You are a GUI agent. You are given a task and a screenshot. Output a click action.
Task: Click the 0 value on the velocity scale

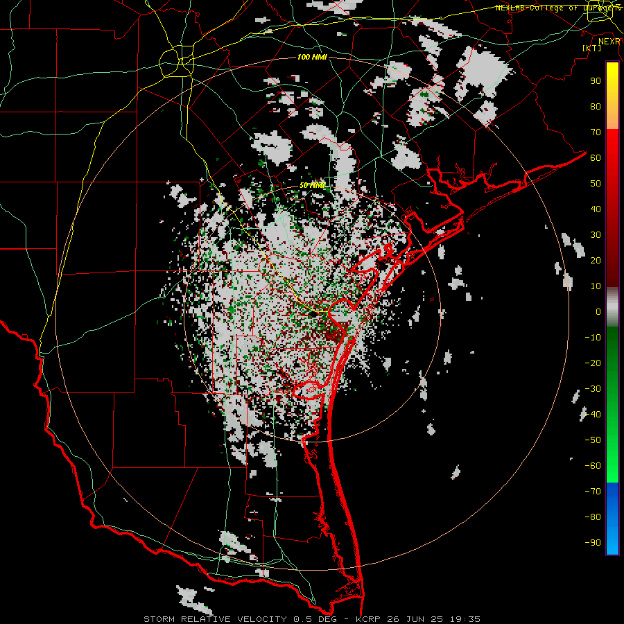pyautogui.click(x=598, y=311)
